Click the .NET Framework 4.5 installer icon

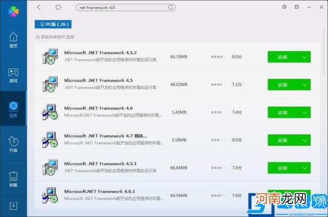(x=50, y=84)
